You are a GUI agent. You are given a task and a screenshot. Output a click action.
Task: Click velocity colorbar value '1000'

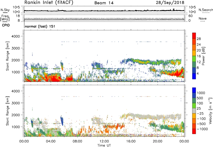(201, 93)
